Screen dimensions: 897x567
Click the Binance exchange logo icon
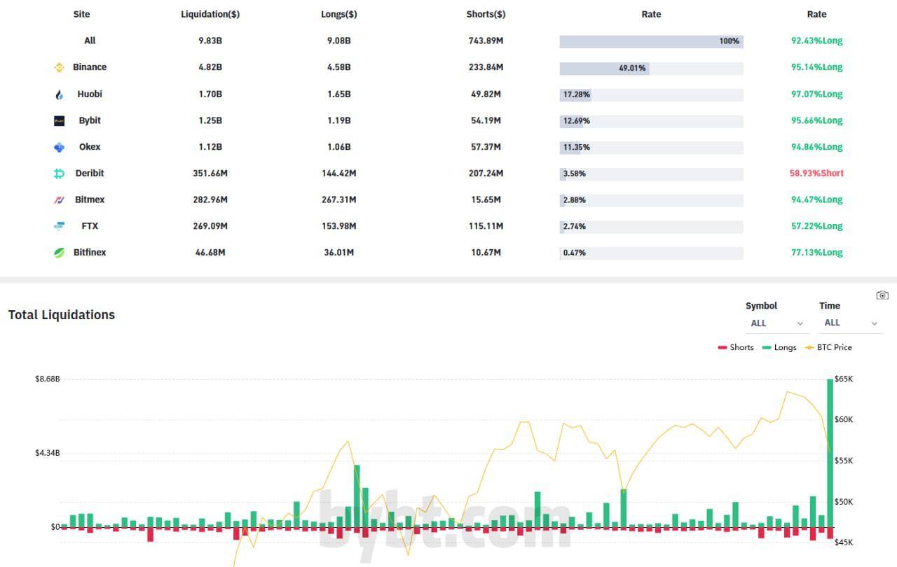(x=60, y=68)
